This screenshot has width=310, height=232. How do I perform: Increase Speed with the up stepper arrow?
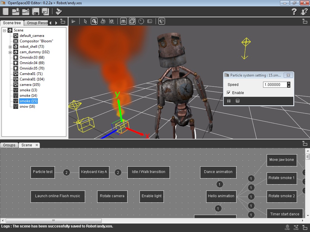coord(289,83)
